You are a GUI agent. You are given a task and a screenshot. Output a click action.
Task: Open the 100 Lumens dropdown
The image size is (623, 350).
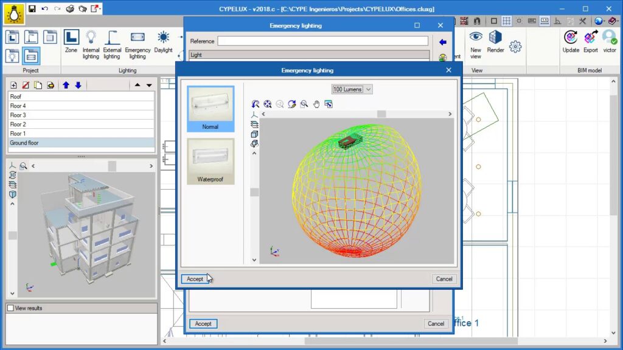(352, 89)
